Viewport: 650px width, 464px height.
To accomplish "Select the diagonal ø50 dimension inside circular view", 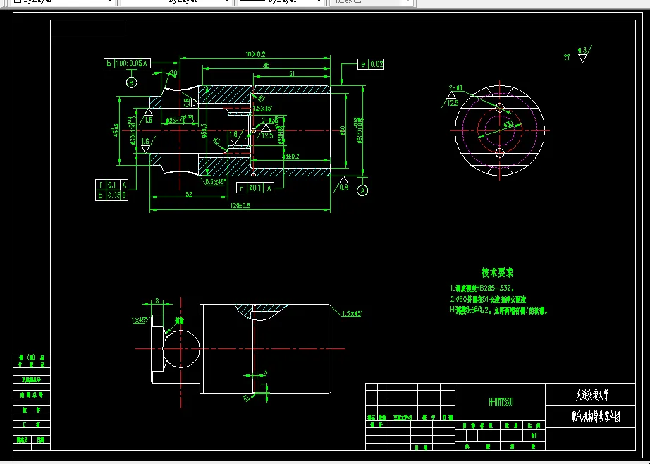I will (x=508, y=124).
